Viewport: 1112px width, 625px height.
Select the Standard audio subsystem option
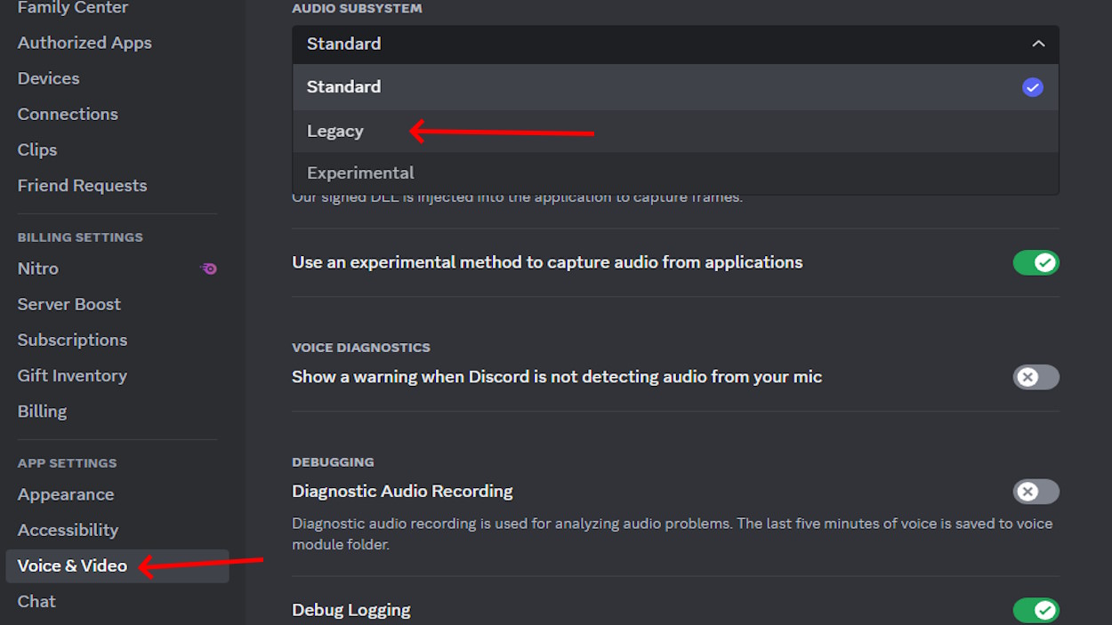[343, 86]
